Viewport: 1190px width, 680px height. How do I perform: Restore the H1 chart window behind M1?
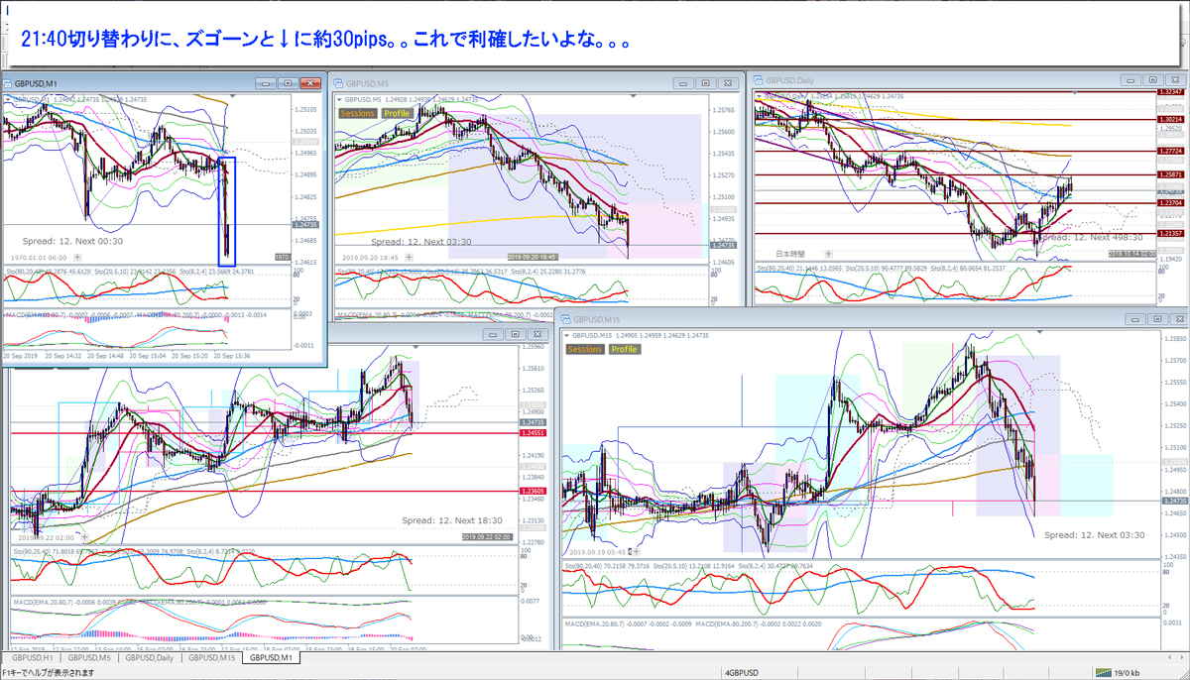(x=515, y=335)
